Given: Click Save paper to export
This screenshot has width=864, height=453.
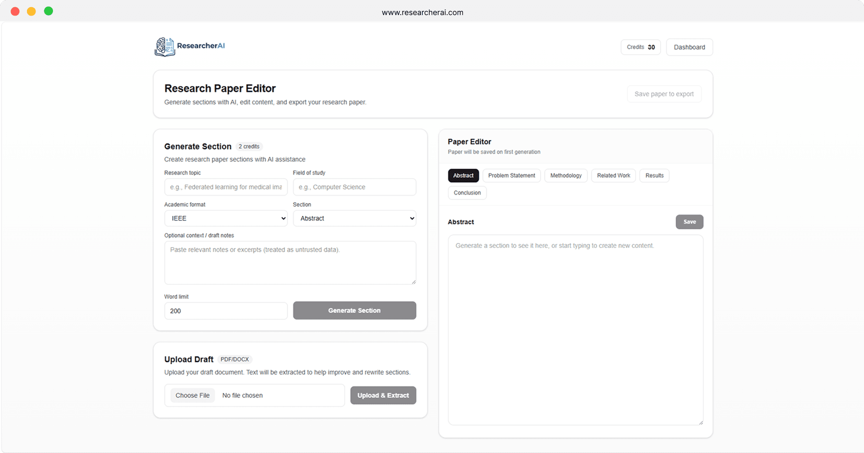Looking at the screenshot, I should [664, 94].
